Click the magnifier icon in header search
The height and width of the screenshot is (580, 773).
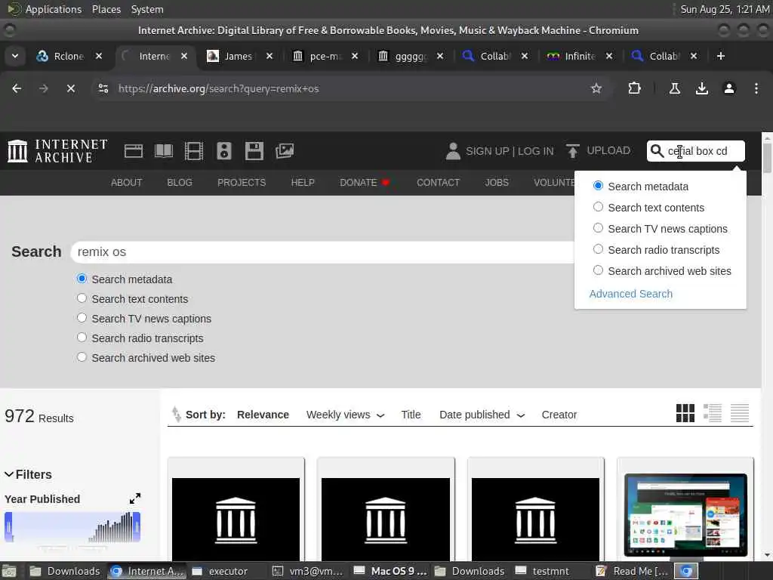pyautogui.click(x=658, y=151)
